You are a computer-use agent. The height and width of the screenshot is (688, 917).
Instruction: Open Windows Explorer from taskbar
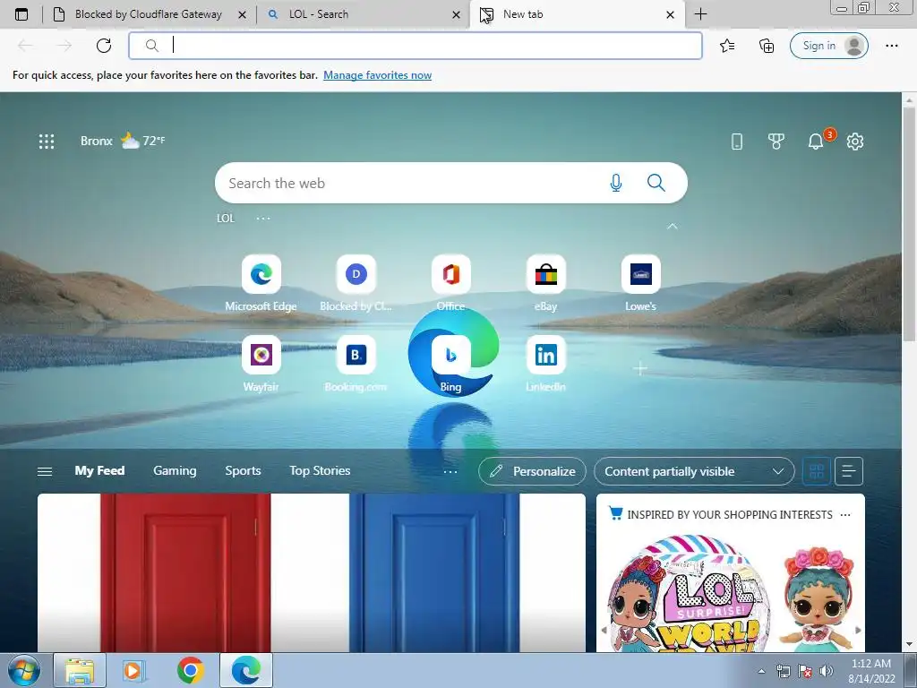(x=80, y=670)
